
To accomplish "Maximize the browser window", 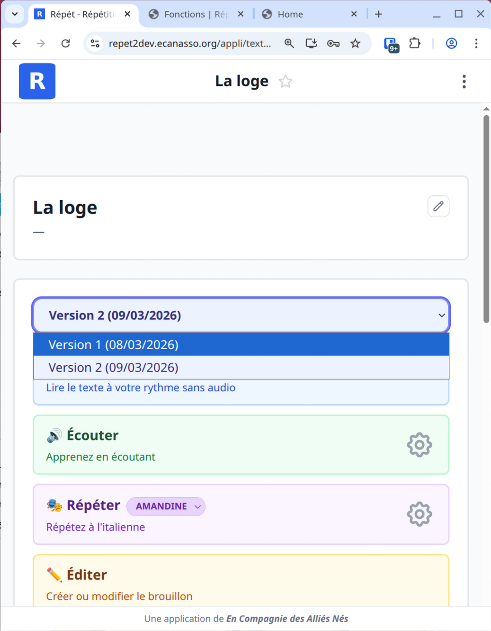I will pos(458,14).
